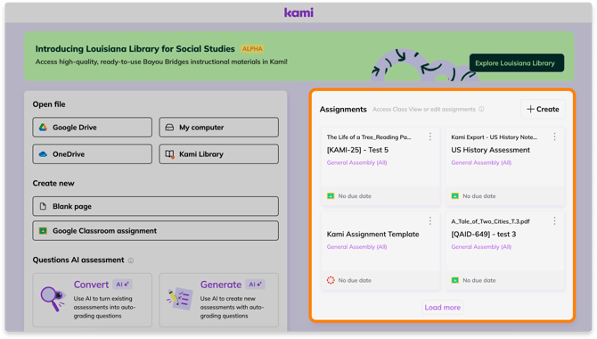Open options menu for Kami Assignment Template
The image size is (597, 339).
pos(430,220)
